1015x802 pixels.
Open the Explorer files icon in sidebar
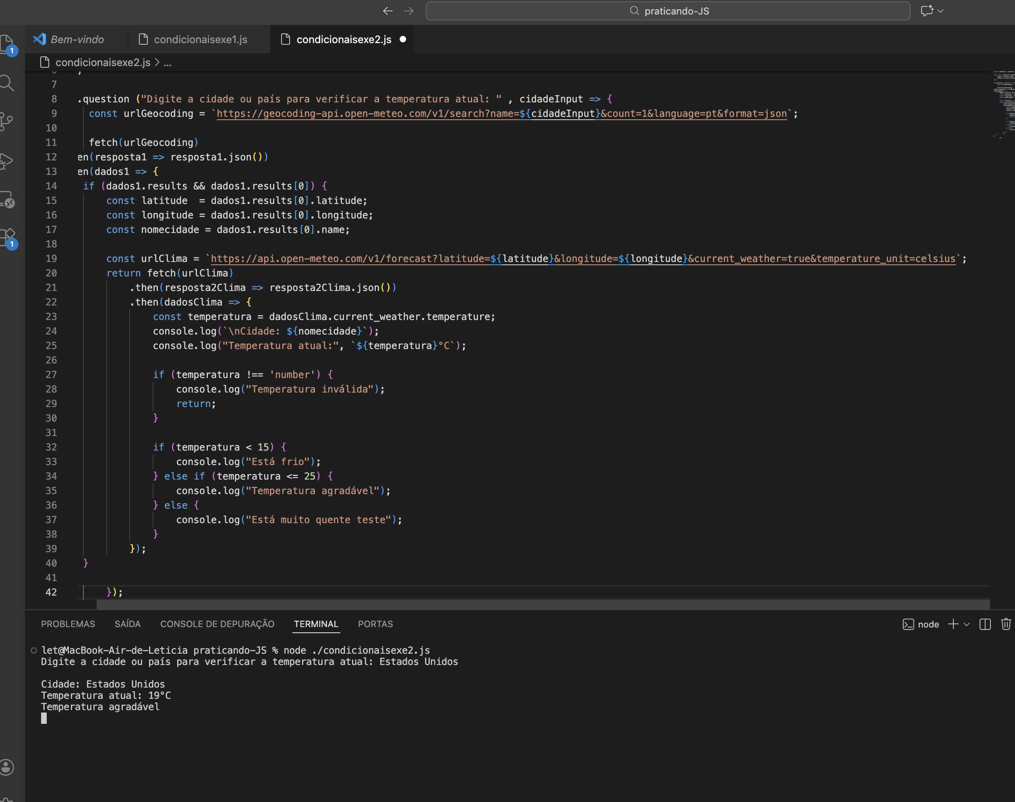(6, 44)
